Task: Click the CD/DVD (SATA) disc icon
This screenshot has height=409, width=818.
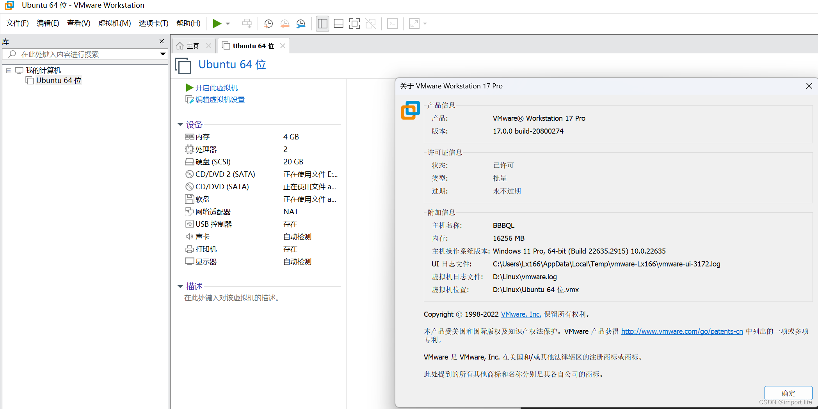Action: [190, 187]
